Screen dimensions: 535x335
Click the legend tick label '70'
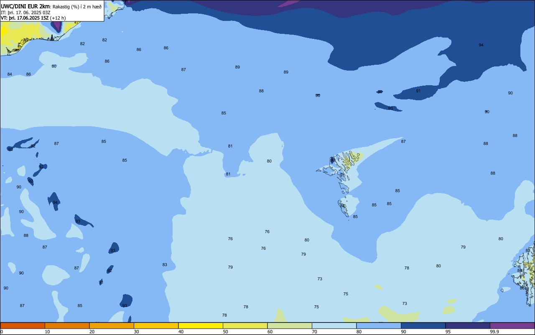click(x=315, y=332)
